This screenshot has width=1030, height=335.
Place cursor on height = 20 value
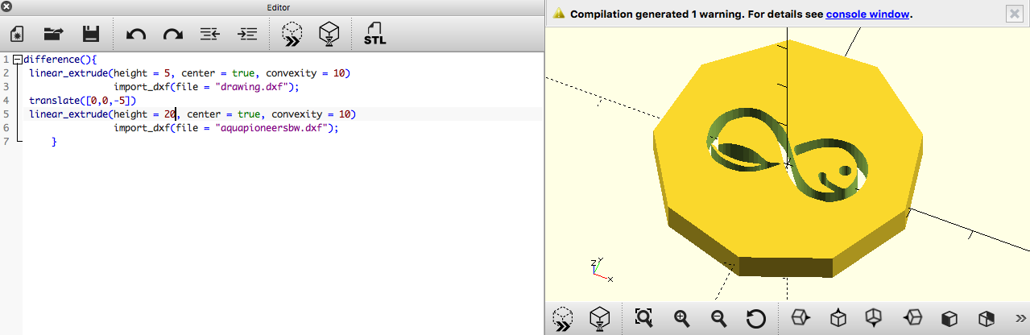(x=171, y=114)
